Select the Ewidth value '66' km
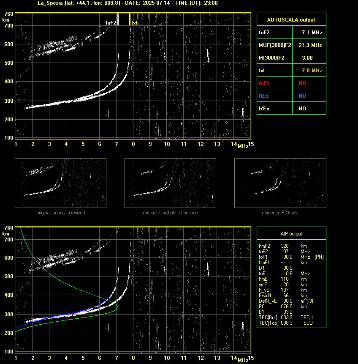Image resolution: width=358 pixels, height=364 pixels. 286,296
